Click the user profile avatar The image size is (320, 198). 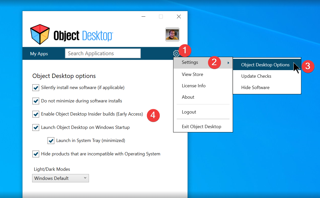172,34
